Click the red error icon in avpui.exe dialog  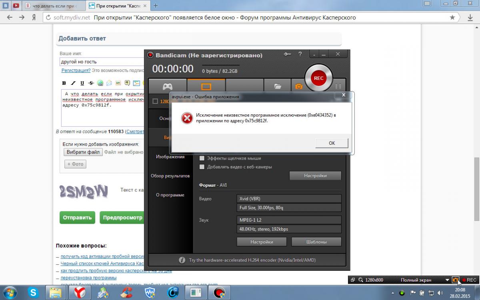click(x=187, y=118)
